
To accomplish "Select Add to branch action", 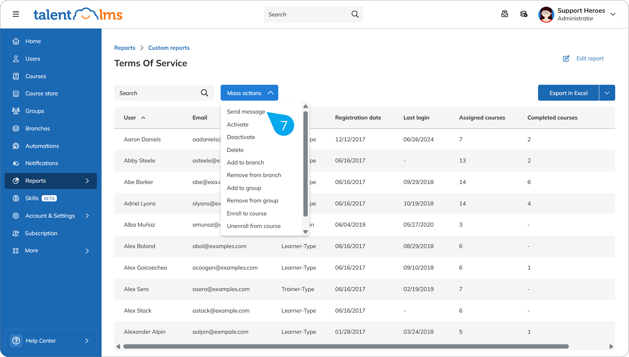I will (245, 162).
